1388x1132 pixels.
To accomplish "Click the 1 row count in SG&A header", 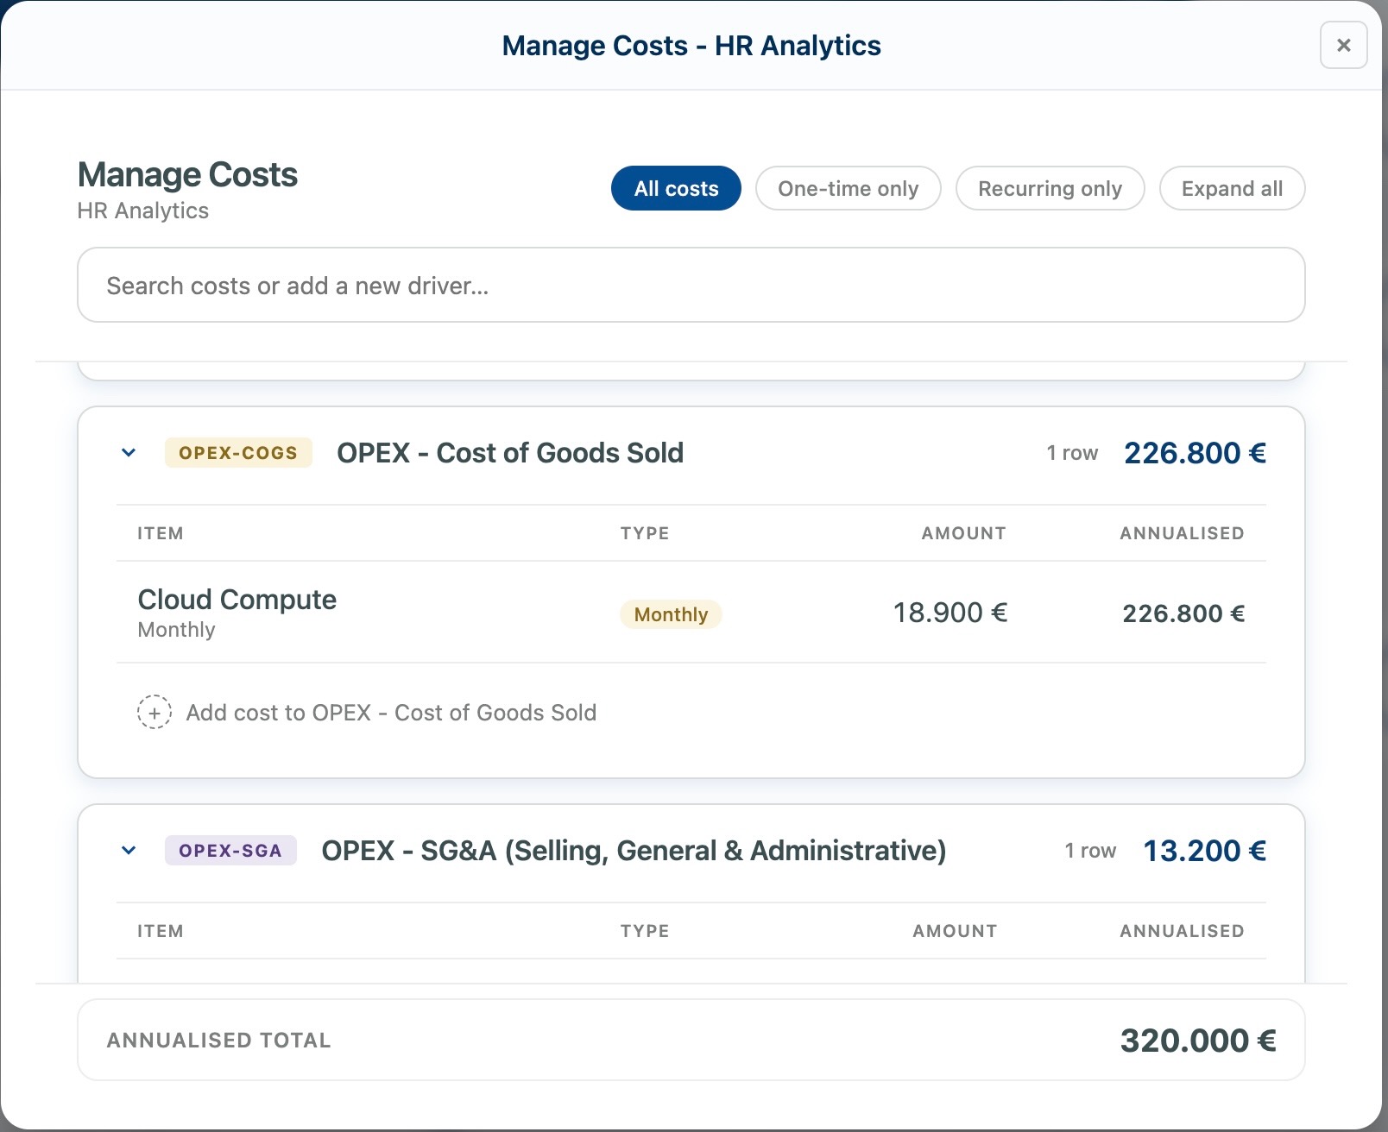I will (x=1090, y=851).
